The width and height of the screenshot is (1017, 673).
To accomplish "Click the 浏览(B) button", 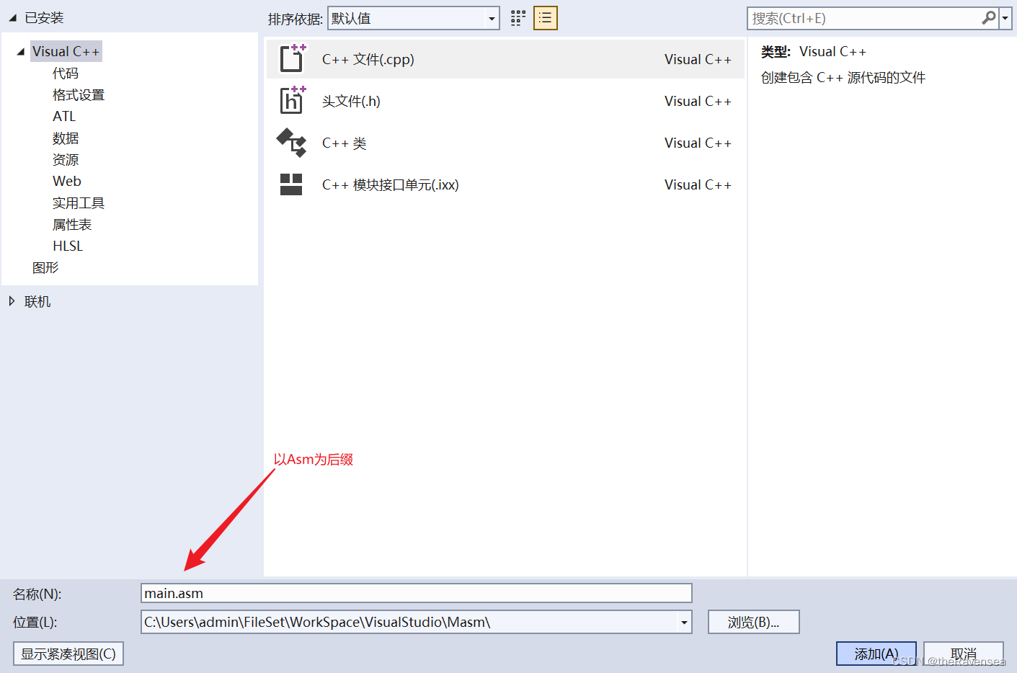I will pos(753,622).
